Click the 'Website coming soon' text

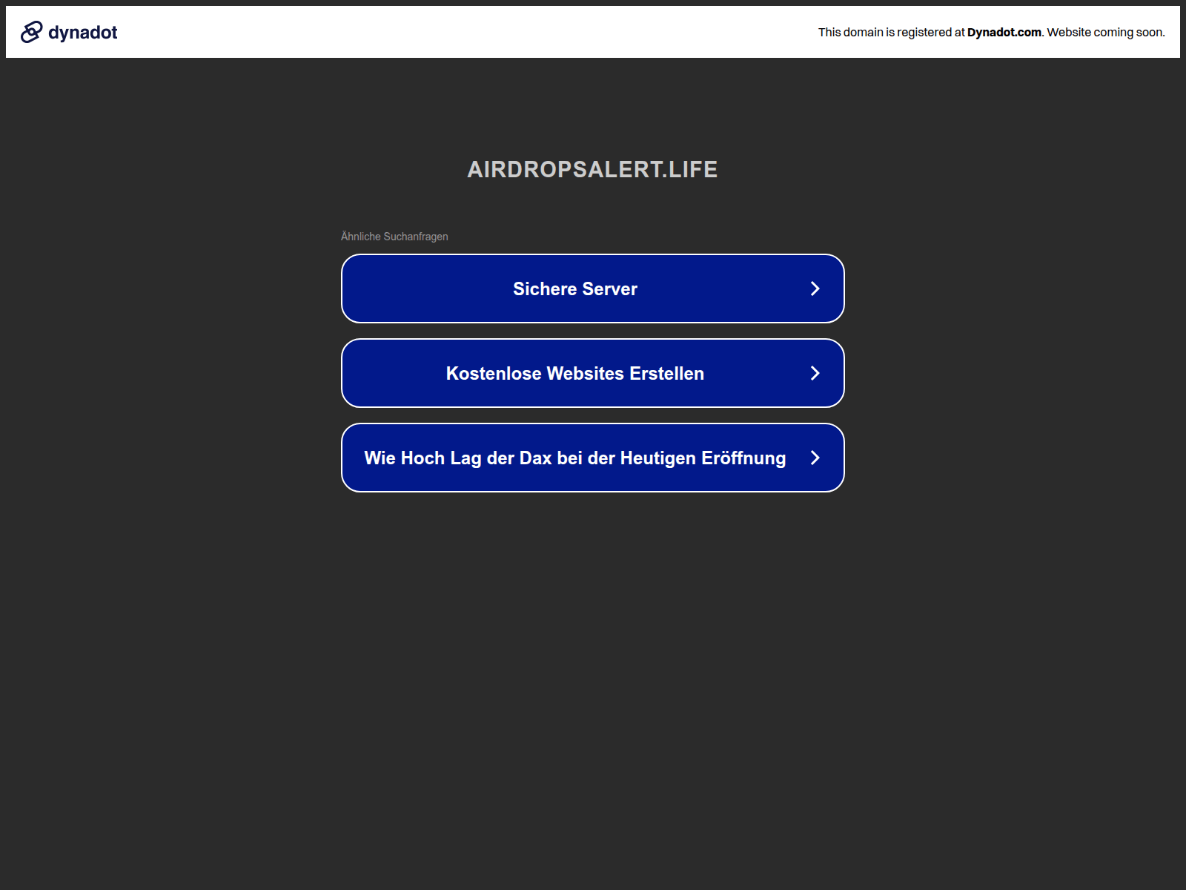pyautogui.click(x=1105, y=32)
